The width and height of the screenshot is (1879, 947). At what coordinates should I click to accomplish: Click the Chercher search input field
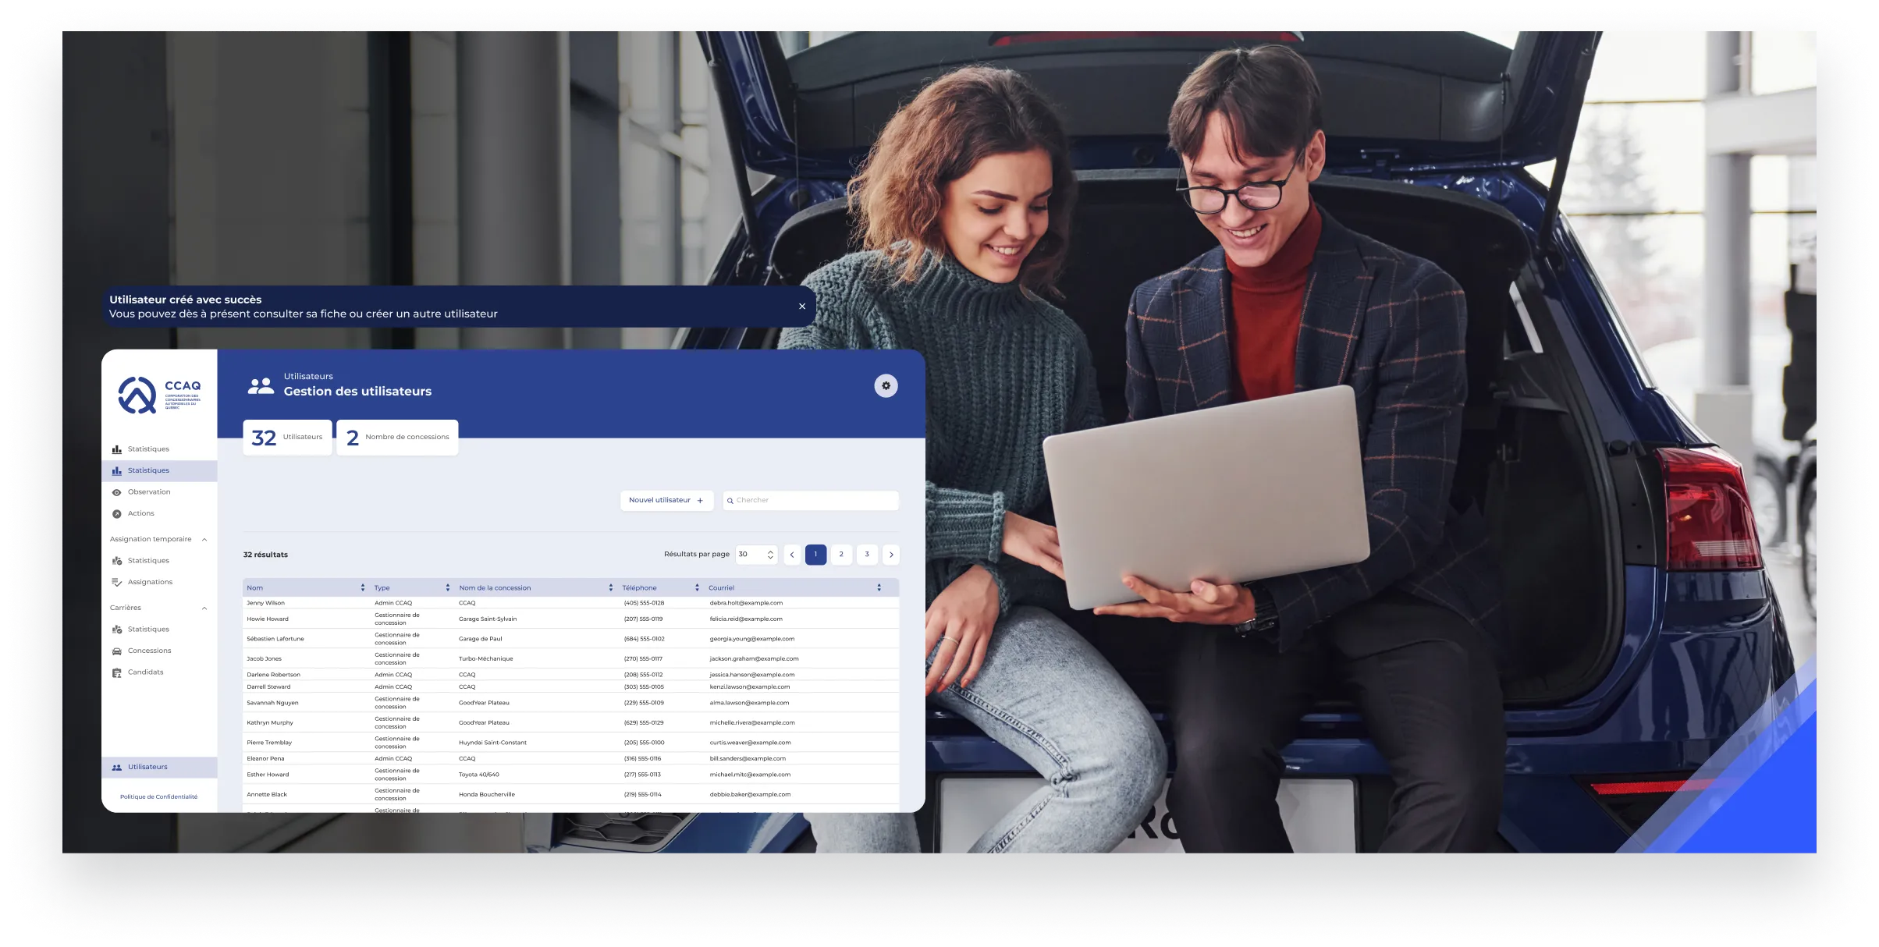point(812,500)
